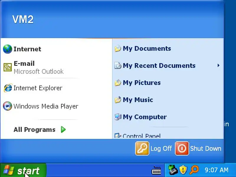Choose the Windows Media Player label
The image size is (236, 177).
click(46, 106)
